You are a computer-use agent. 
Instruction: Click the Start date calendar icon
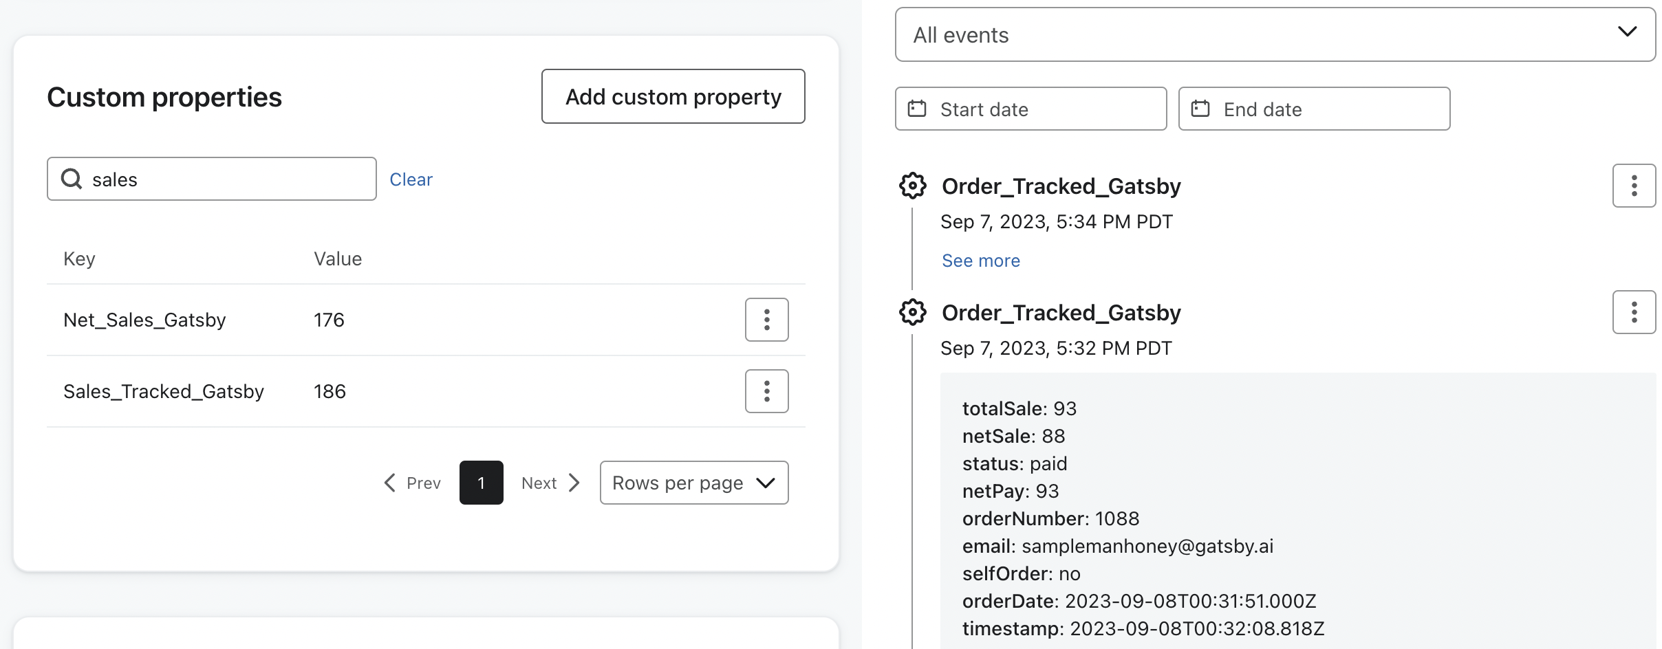(x=917, y=109)
